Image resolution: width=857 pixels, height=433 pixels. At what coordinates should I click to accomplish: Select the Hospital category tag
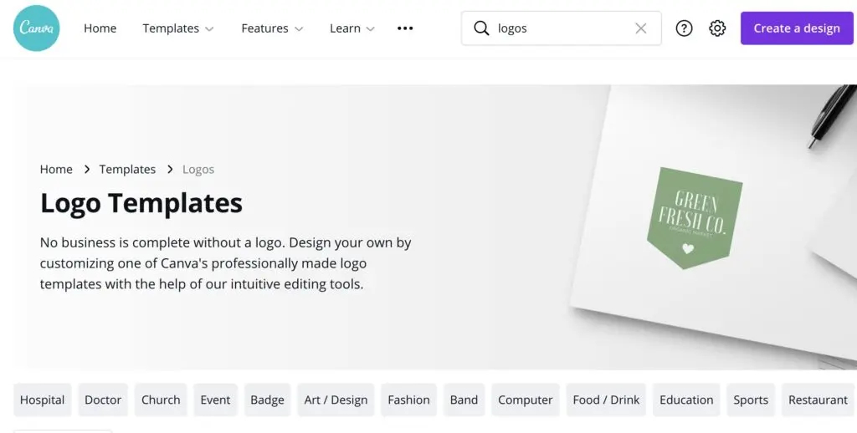(x=42, y=400)
